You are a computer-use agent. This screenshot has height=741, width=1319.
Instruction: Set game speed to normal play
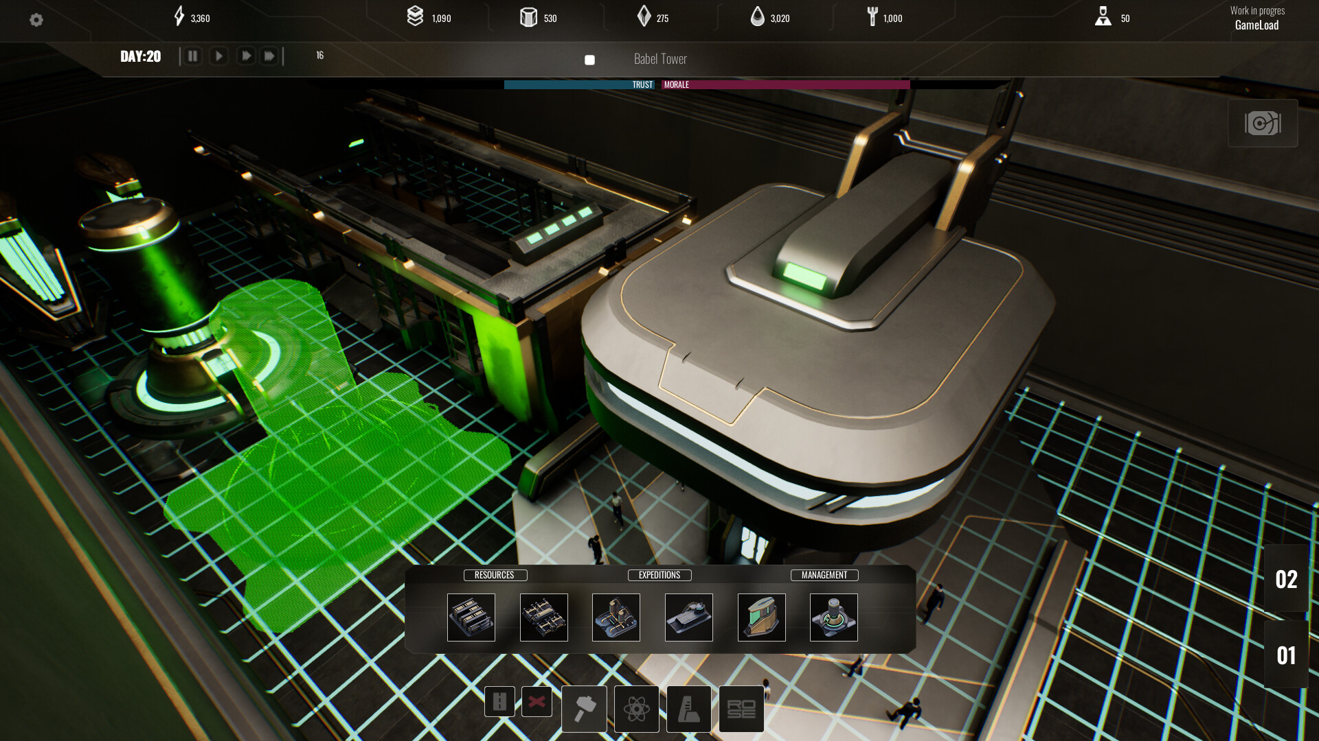(218, 56)
